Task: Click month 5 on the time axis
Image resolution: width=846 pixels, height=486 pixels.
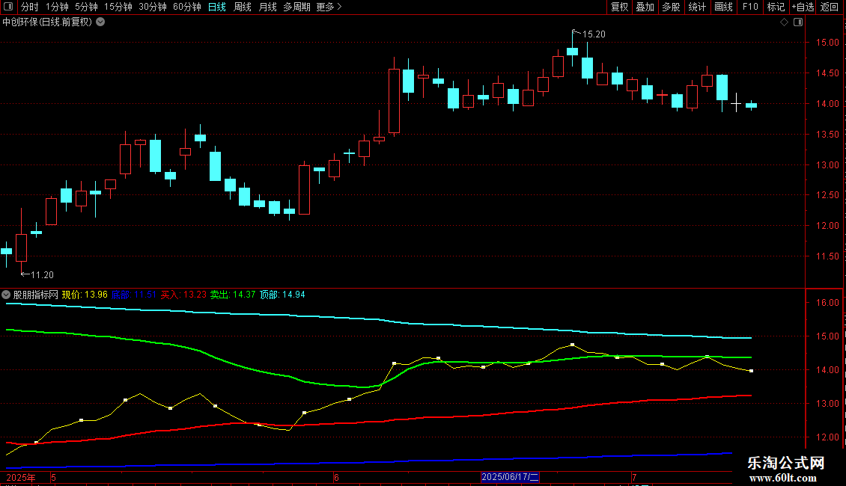Action: [x=53, y=477]
